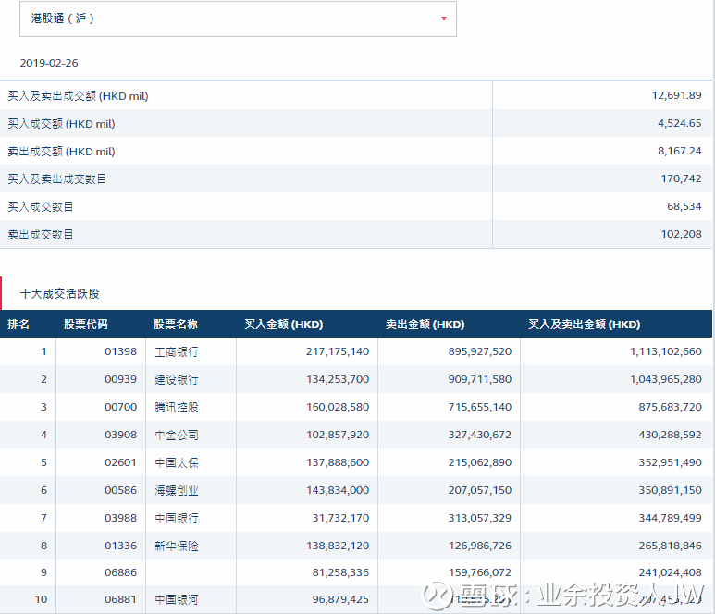Select total 352,951,490
The image size is (715, 614).
click(670, 462)
